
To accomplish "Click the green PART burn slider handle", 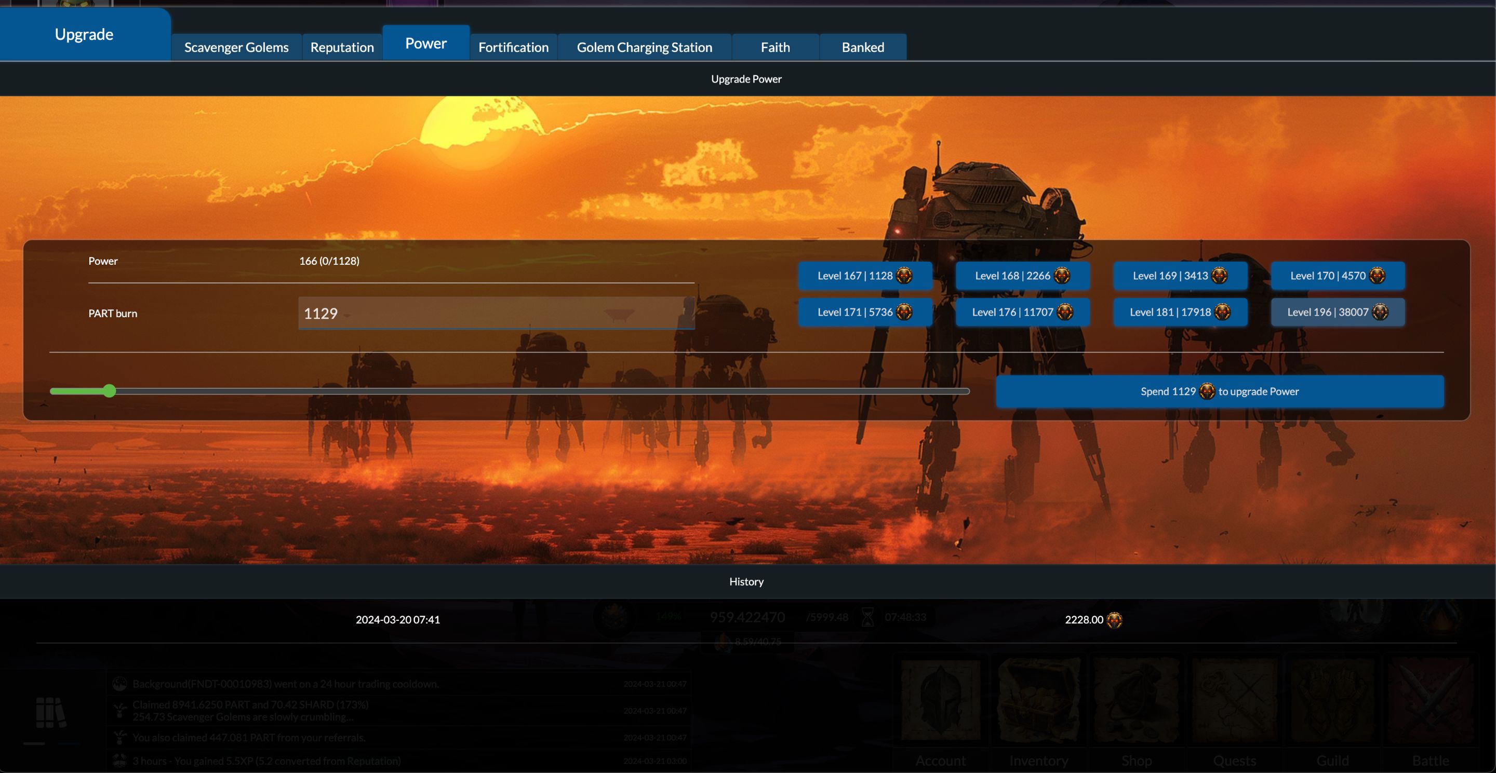I will pos(109,391).
